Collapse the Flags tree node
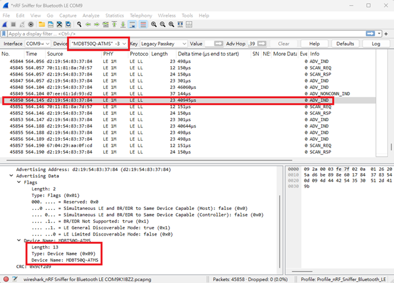Screen dimensions: 394x283 pos(19,182)
